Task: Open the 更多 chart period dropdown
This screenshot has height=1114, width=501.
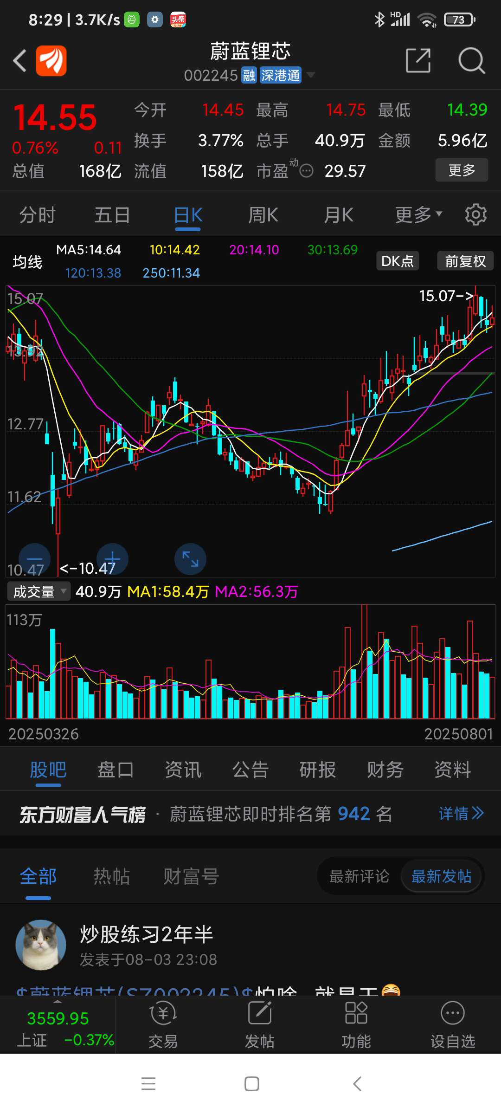Action: tap(418, 215)
